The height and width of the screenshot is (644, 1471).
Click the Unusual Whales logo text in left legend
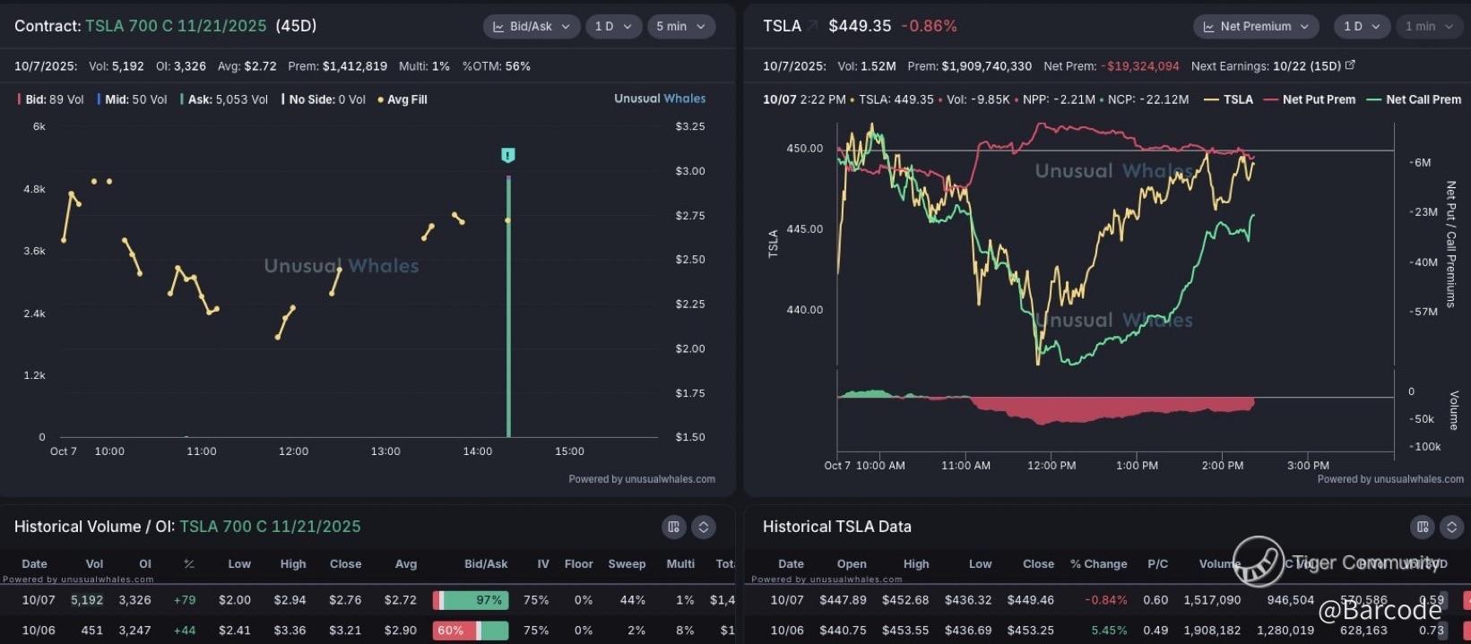click(x=660, y=99)
